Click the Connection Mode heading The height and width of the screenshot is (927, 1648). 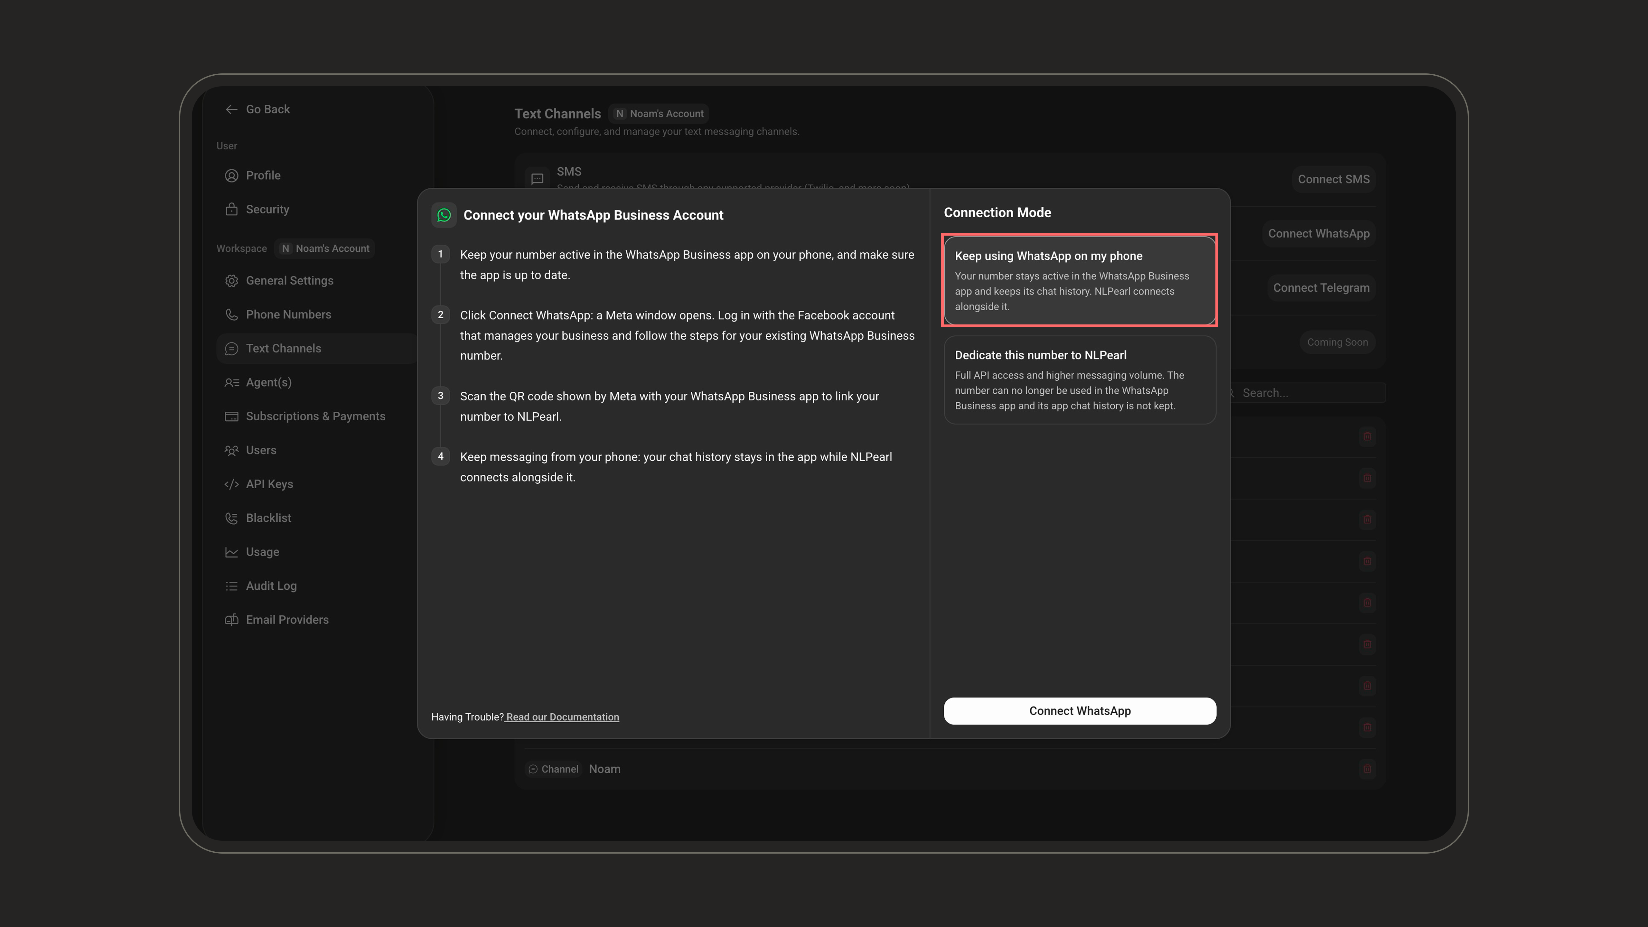click(x=997, y=212)
